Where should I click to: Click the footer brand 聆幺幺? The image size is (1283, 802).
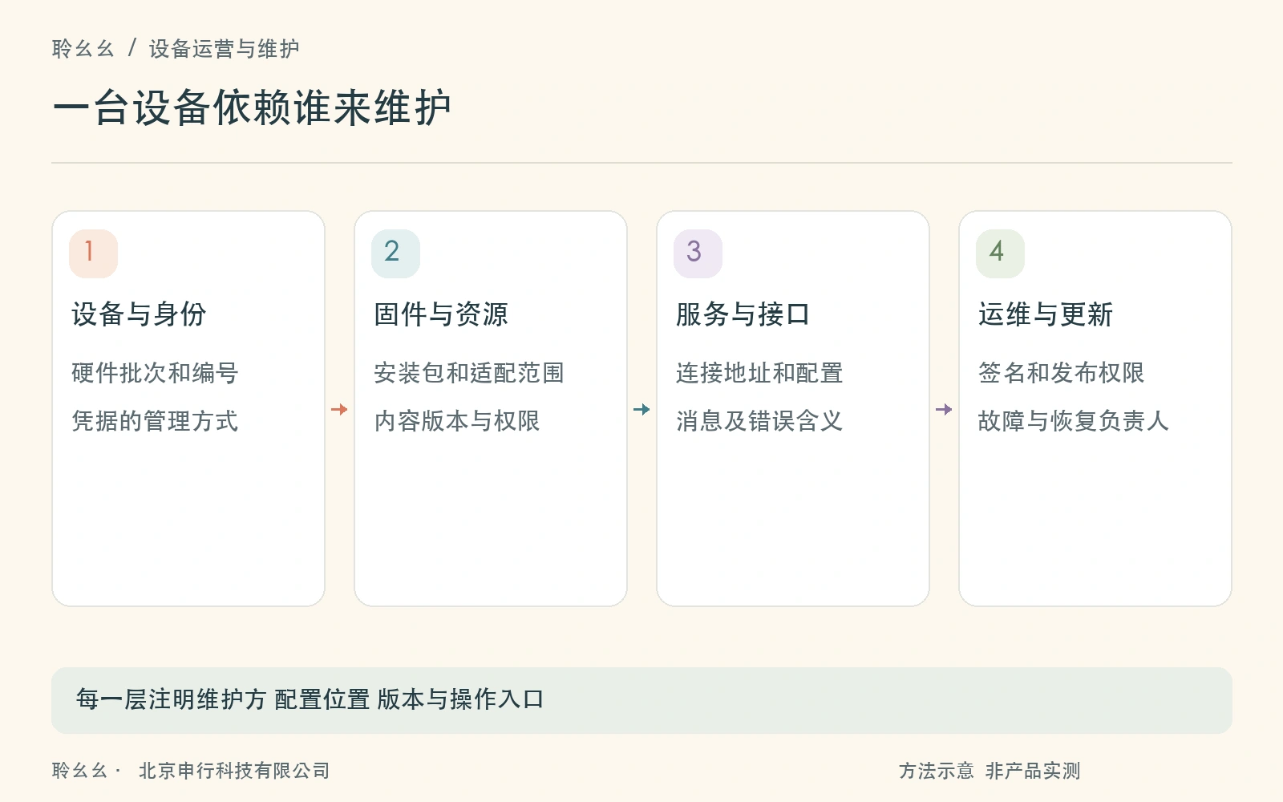pos(80,771)
